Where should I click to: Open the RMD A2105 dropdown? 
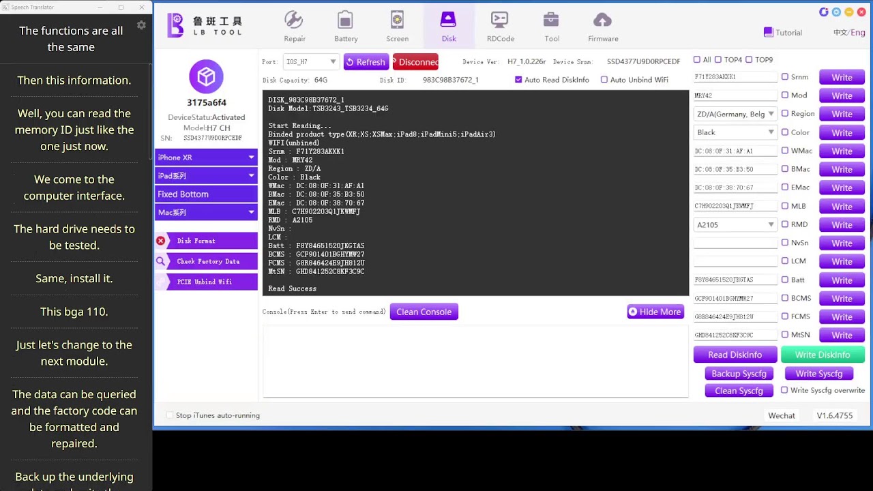pos(735,224)
